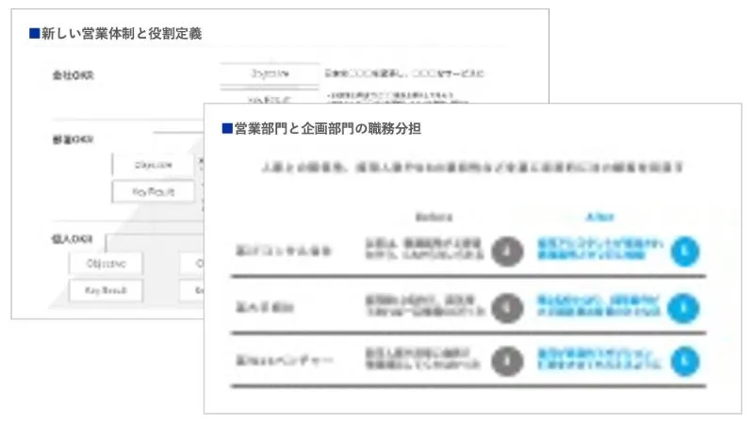754x422 pixels.
Task: Click the 会社OKR label on back slide
Action: click(x=74, y=75)
